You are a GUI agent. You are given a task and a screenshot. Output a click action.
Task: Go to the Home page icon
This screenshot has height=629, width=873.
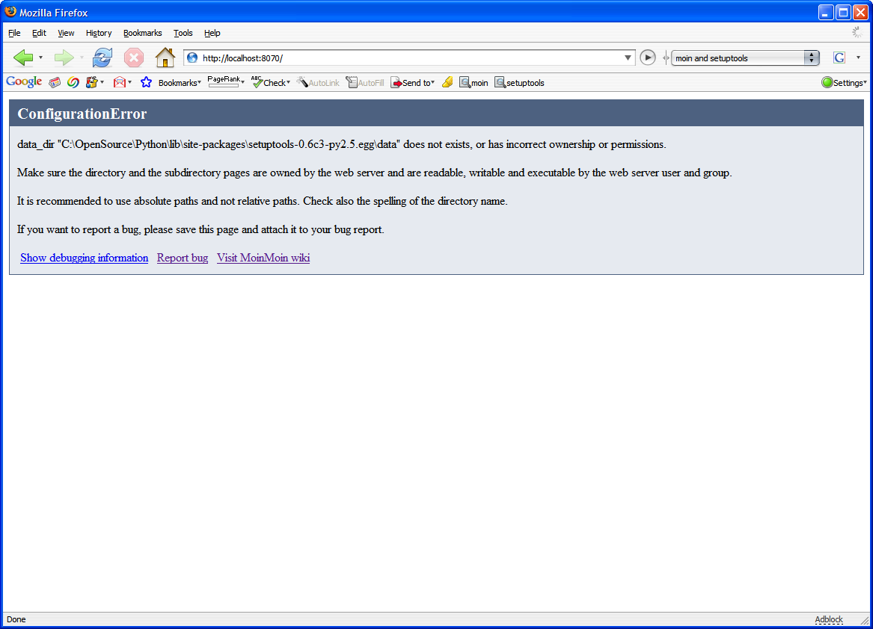point(165,58)
